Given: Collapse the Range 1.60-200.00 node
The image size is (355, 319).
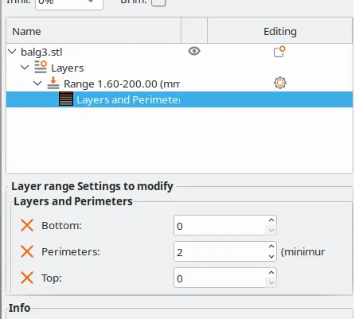Looking at the screenshot, I should [x=37, y=83].
